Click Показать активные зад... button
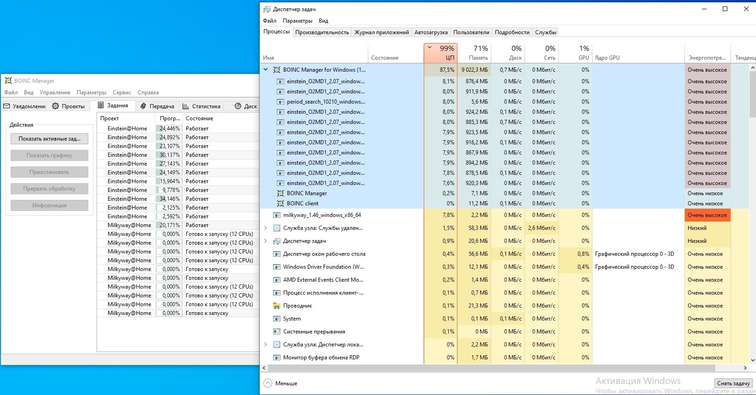Image resolution: width=756 pixels, height=395 pixels. pos(49,139)
